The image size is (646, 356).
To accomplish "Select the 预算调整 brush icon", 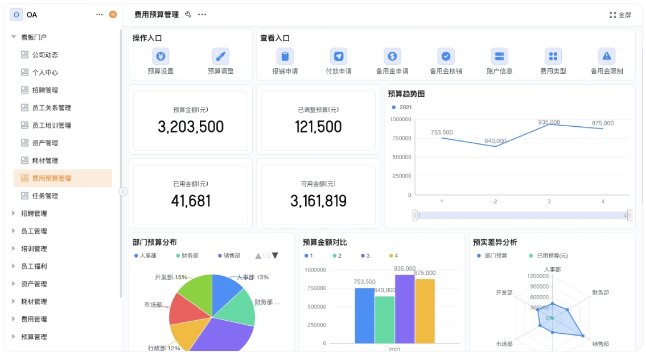I will point(221,56).
